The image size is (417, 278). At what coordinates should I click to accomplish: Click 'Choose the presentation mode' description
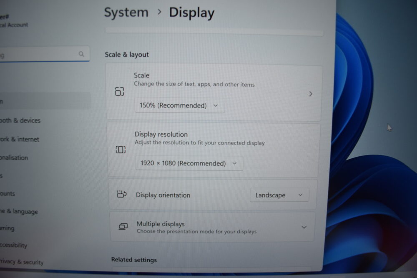[x=197, y=231]
